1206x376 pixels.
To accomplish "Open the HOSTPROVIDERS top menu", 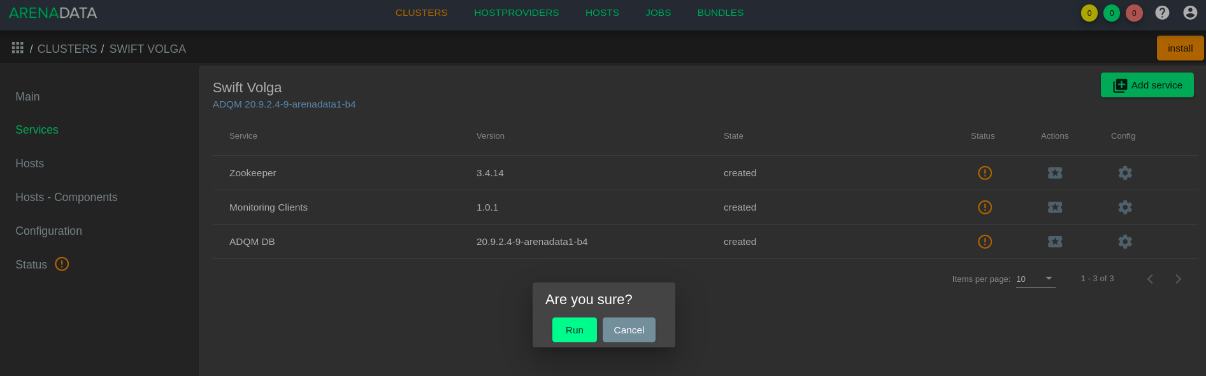I will 517,13.
